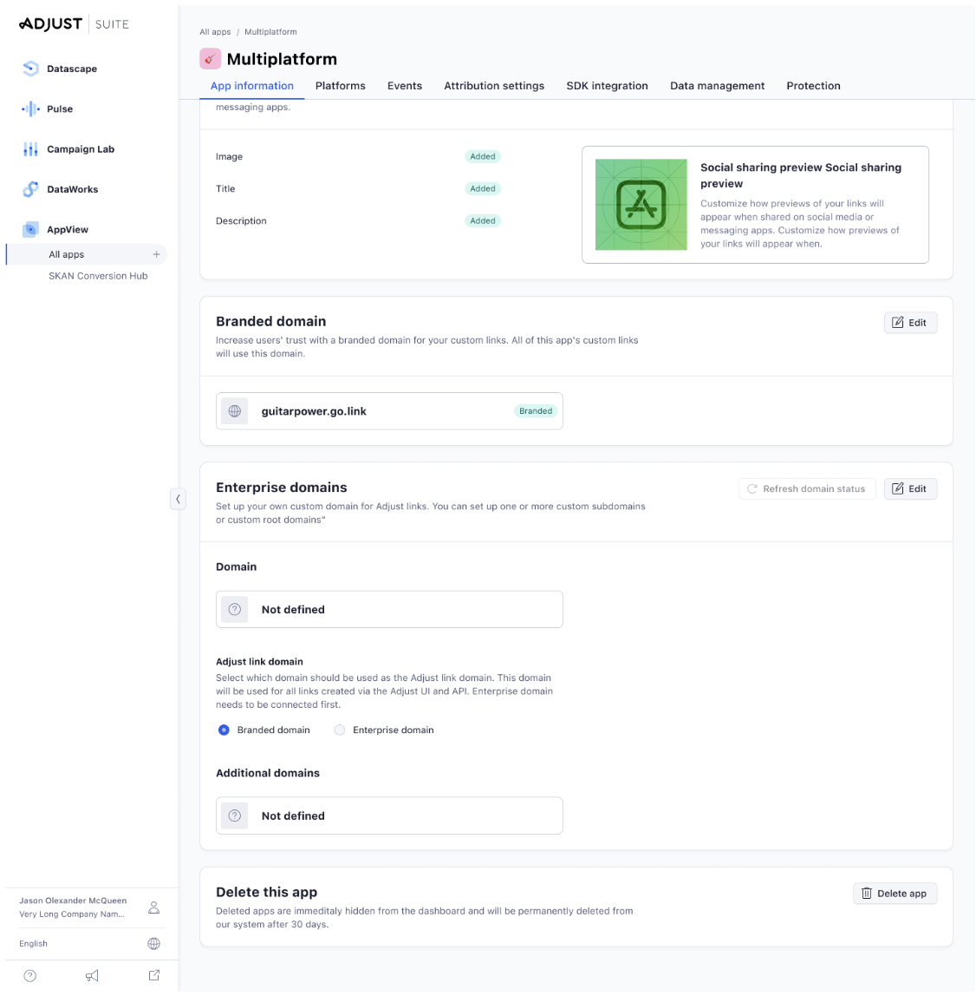Click the Image row label
The width and height of the screenshot is (976, 996).
229,157
